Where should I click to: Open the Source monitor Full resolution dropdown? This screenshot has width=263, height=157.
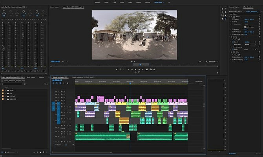click(x=200, y=62)
